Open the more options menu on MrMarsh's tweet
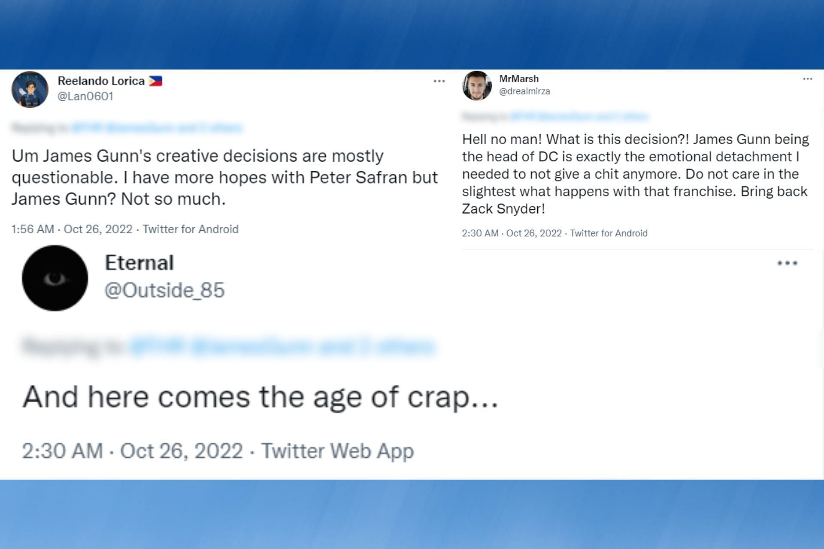This screenshot has height=549, width=824. [807, 79]
